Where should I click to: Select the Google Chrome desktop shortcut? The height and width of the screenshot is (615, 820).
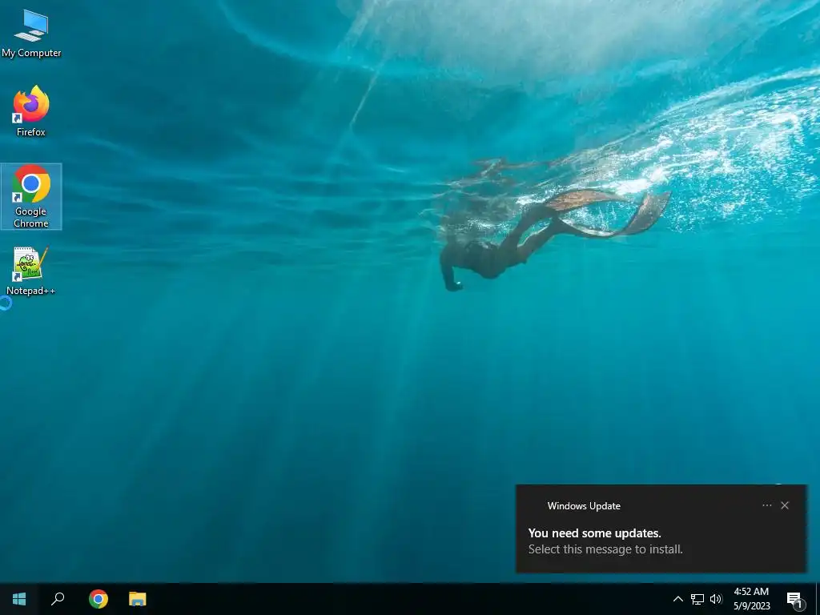pos(31,196)
